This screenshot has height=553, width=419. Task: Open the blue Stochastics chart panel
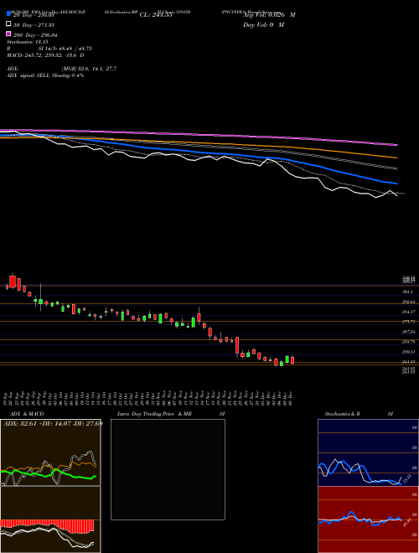tap(368, 452)
